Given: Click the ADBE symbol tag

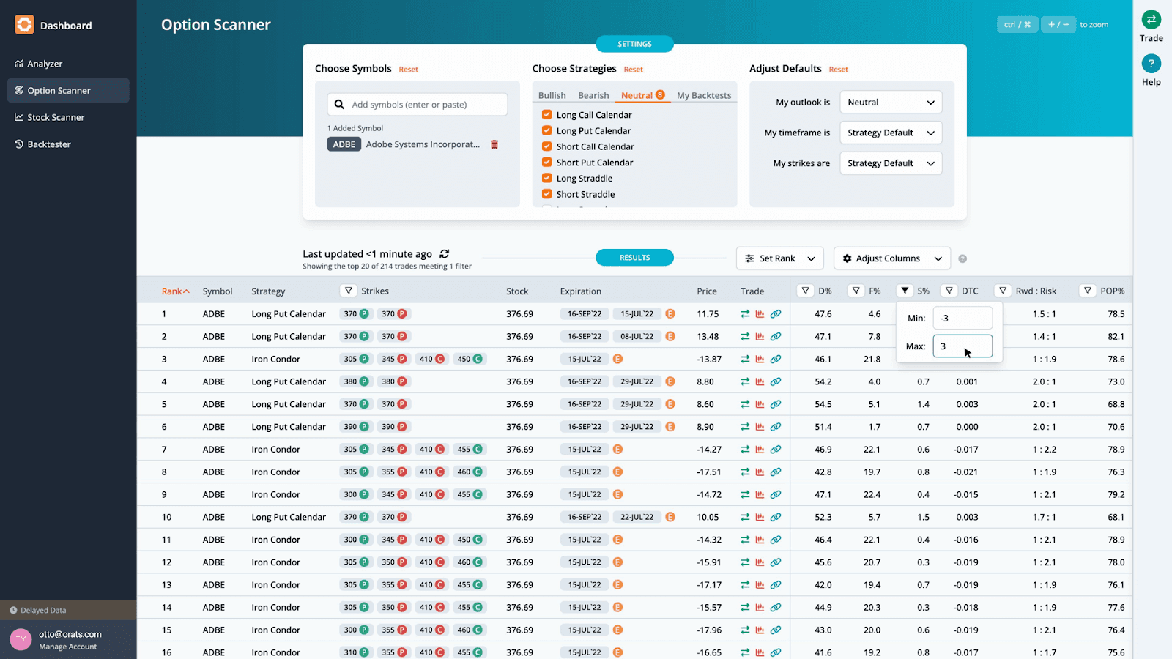Looking at the screenshot, I should pyautogui.click(x=344, y=144).
